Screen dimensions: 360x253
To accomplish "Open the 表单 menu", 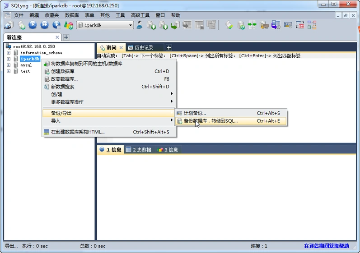I will [x=89, y=15].
